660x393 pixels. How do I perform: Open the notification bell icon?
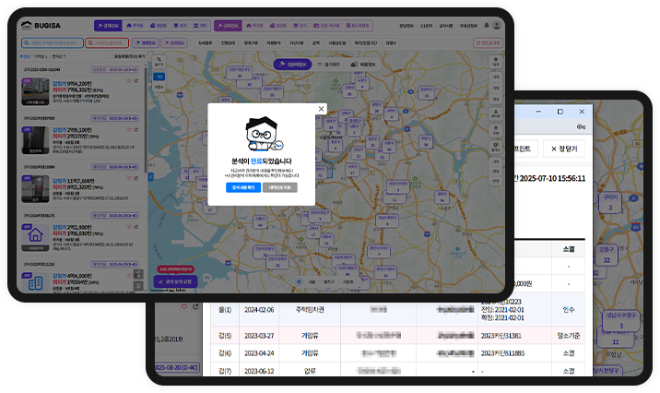(x=487, y=25)
